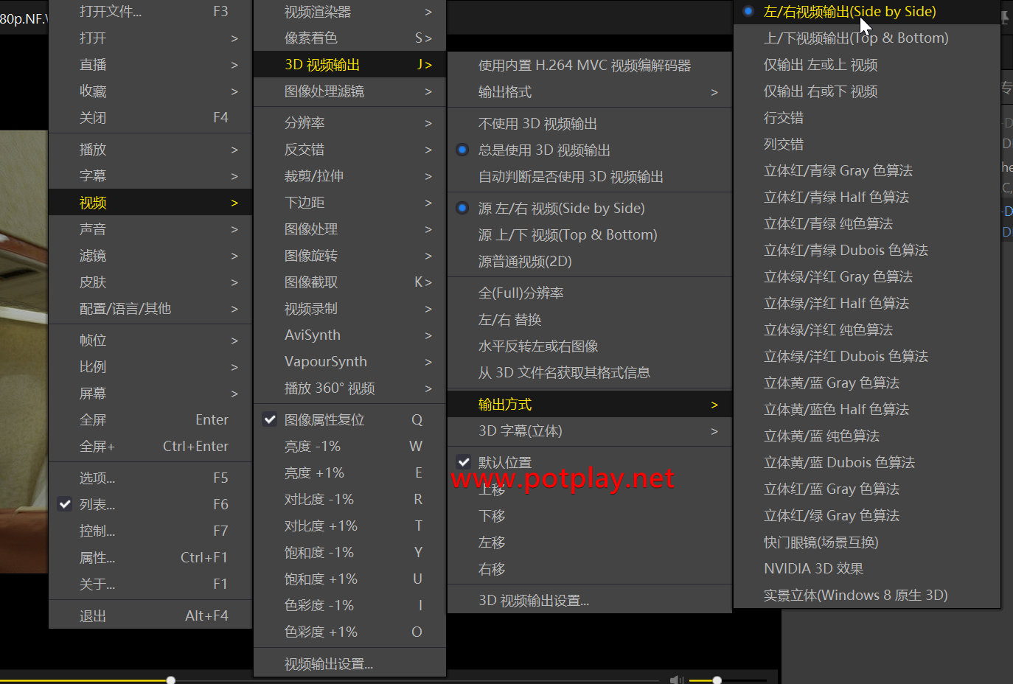Select 仅输出 左或上 视频
This screenshot has height=684, width=1013.
point(867,65)
